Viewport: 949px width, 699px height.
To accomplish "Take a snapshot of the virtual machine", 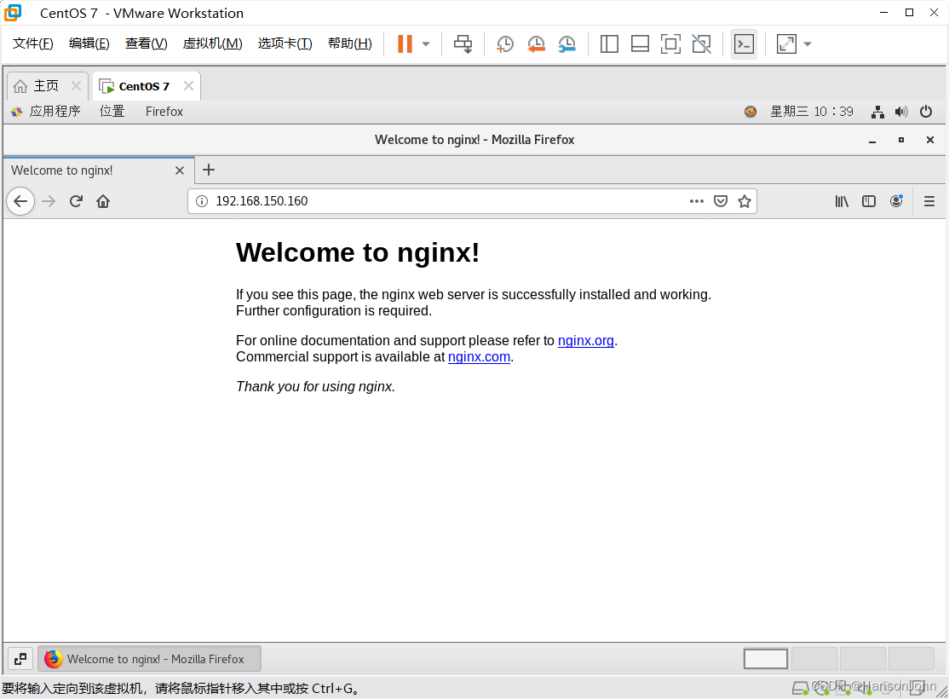I will click(504, 43).
